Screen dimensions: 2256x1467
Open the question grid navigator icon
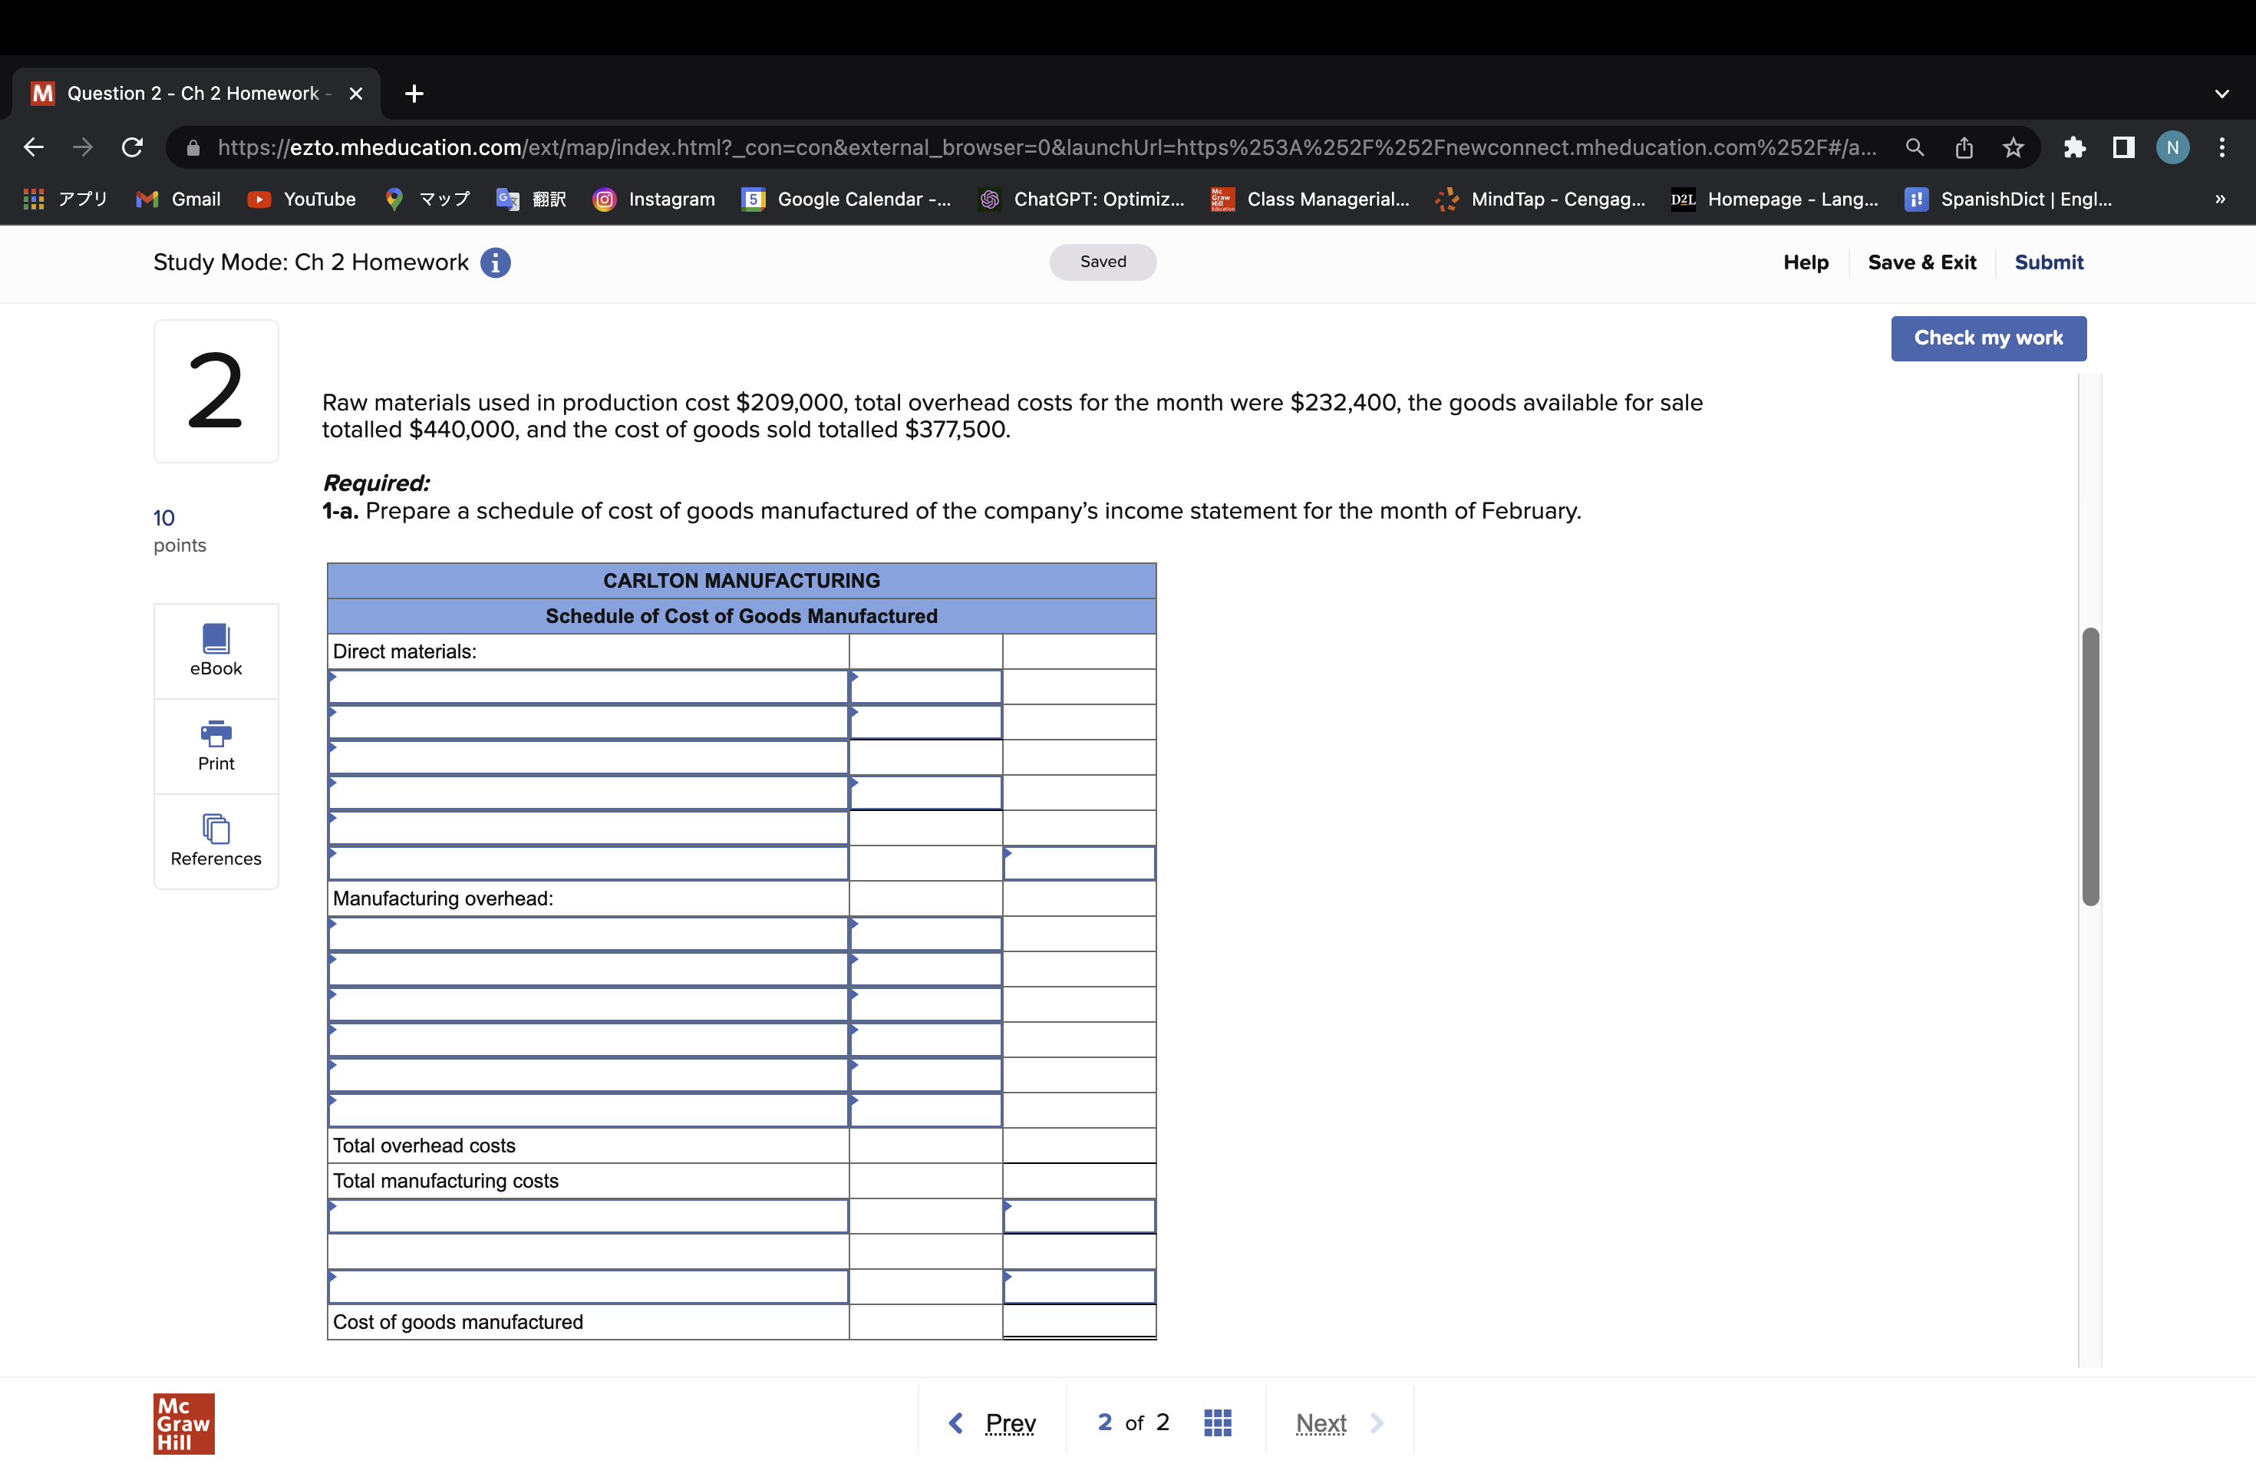coord(1217,1422)
